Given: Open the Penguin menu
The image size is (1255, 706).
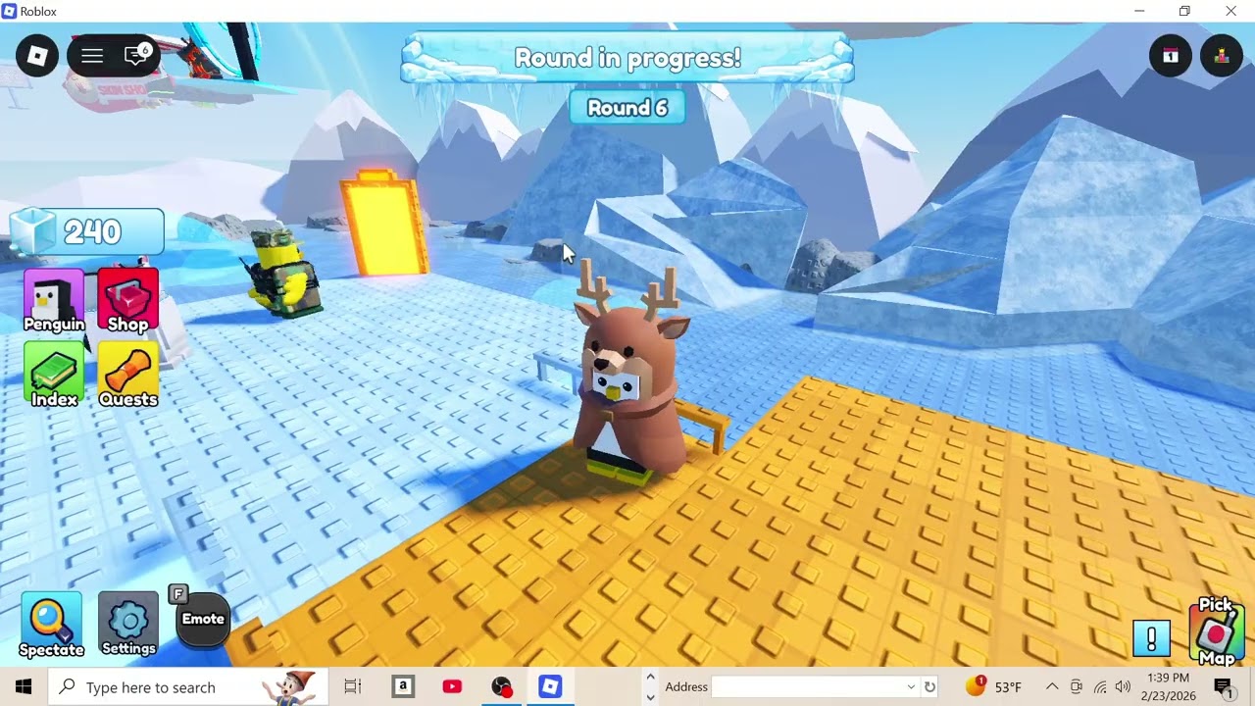Looking at the screenshot, I should tap(54, 301).
